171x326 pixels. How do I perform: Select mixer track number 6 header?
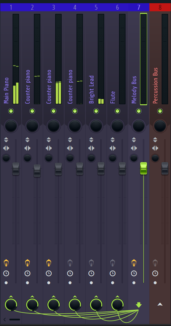[117, 7]
